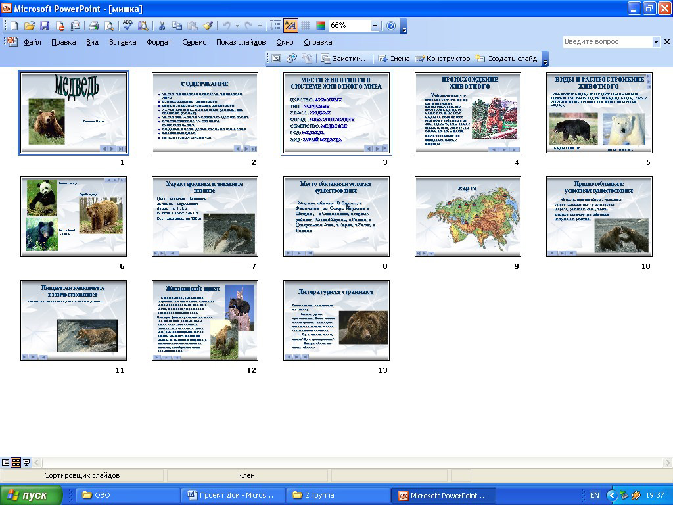Click the Rehearse Timings clock icon
This screenshot has width=673, height=505.
click(x=292, y=59)
